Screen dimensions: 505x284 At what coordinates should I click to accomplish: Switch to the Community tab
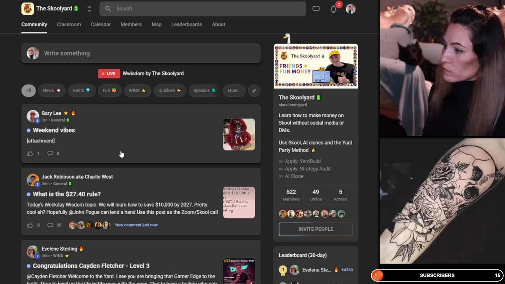tap(34, 24)
